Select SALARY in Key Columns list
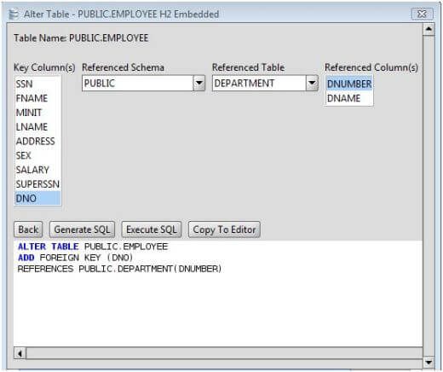The height and width of the screenshot is (372, 443). point(37,170)
